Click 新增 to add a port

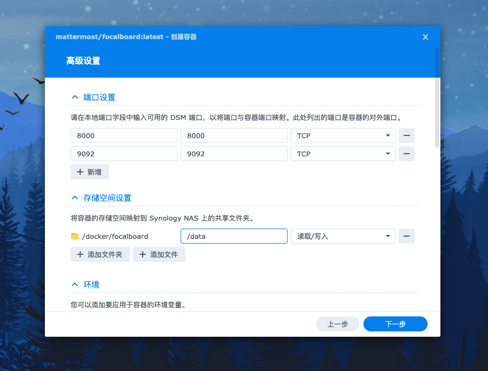tap(90, 172)
